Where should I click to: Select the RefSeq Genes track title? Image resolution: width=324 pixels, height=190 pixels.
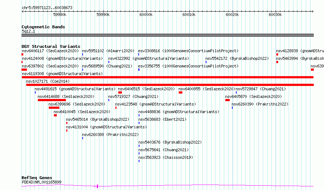tap(37, 178)
